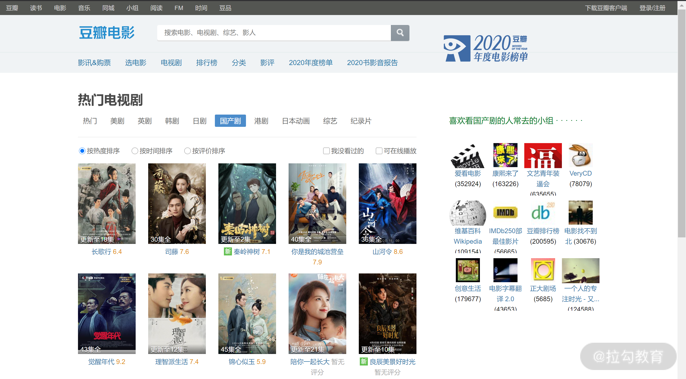The height and width of the screenshot is (379, 686).
Task: Click 登录/注册 link
Action: point(652,8)
